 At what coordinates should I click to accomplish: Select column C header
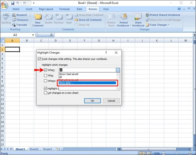(41, 41)
